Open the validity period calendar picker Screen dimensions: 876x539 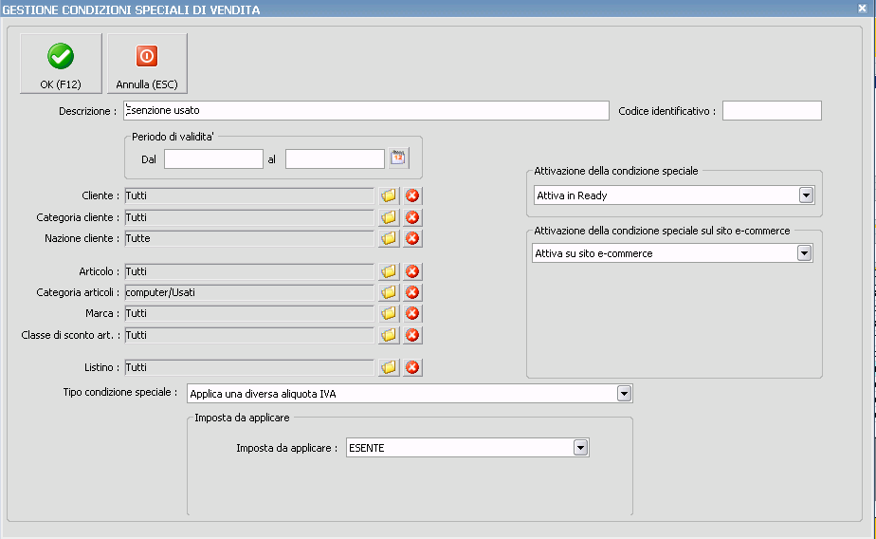(x=398, y=158)
